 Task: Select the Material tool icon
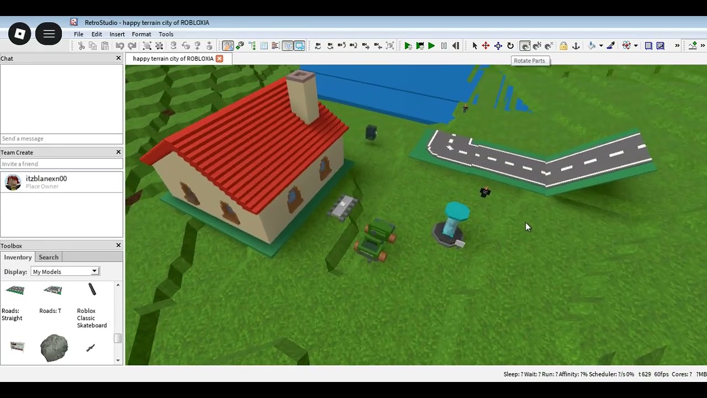click(626, 46)
